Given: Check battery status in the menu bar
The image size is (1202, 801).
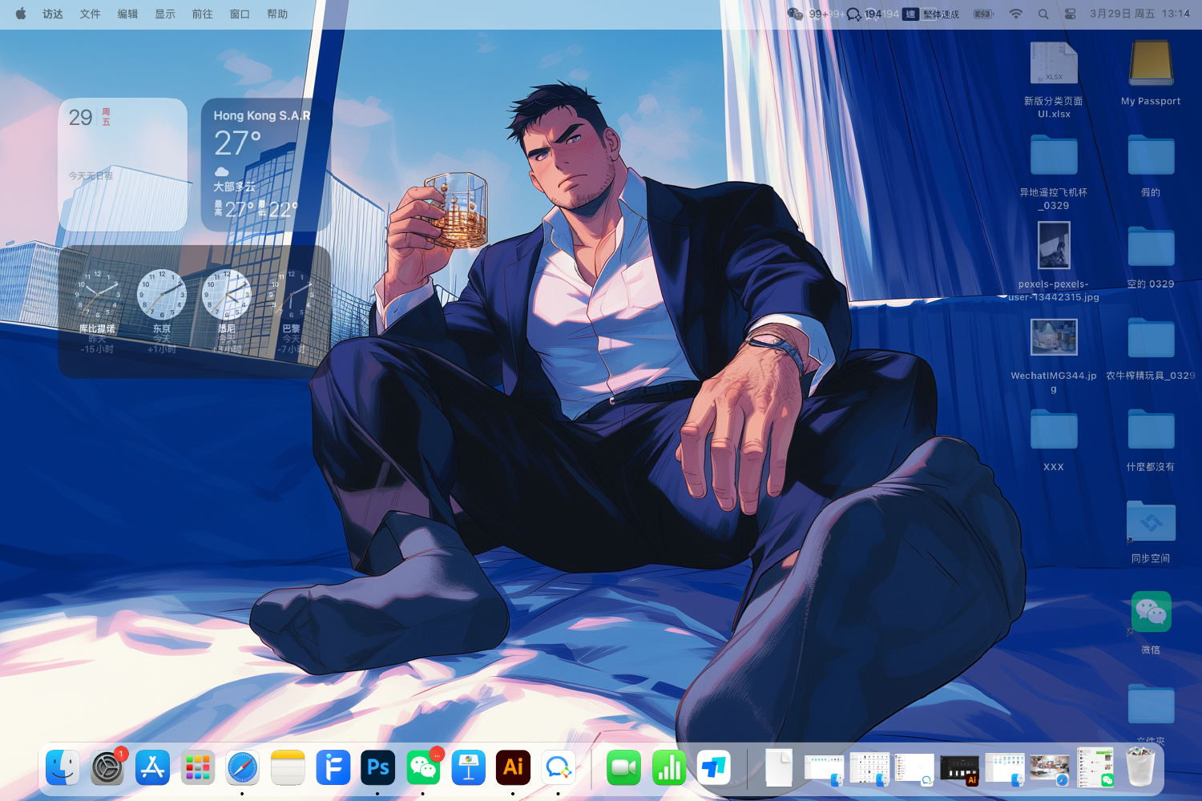Looking at the screenshot, I should 983,14.
